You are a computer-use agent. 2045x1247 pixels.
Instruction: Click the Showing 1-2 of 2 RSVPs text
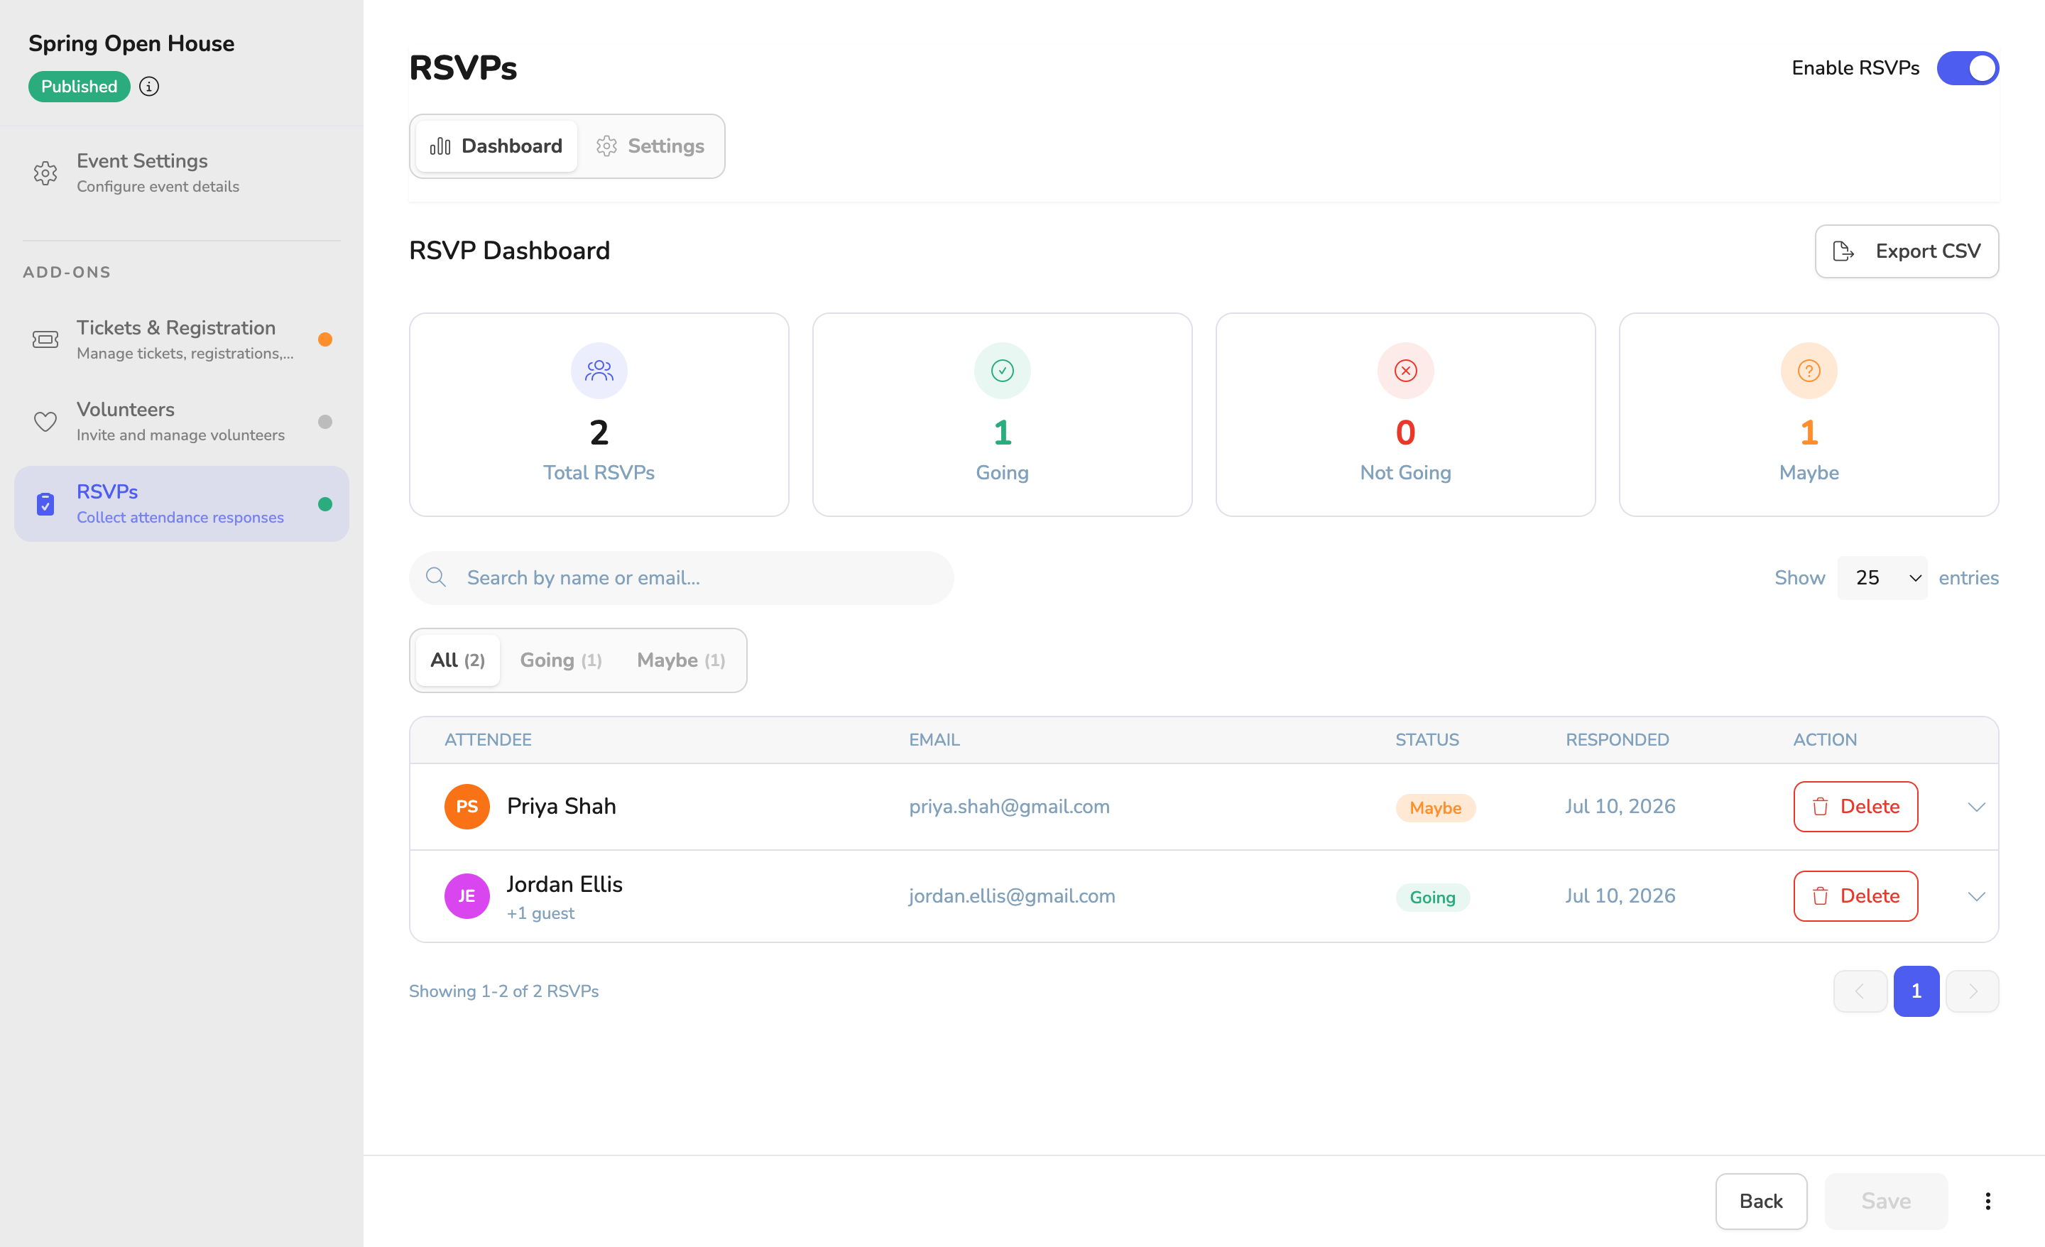point(503,991)
